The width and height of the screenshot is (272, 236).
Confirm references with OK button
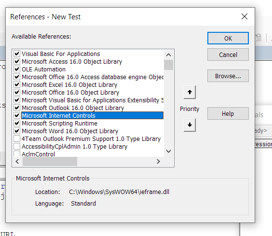(x=228, y=38)
